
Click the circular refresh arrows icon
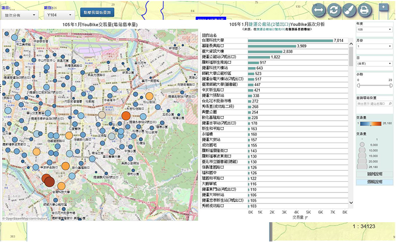[334, 10]
